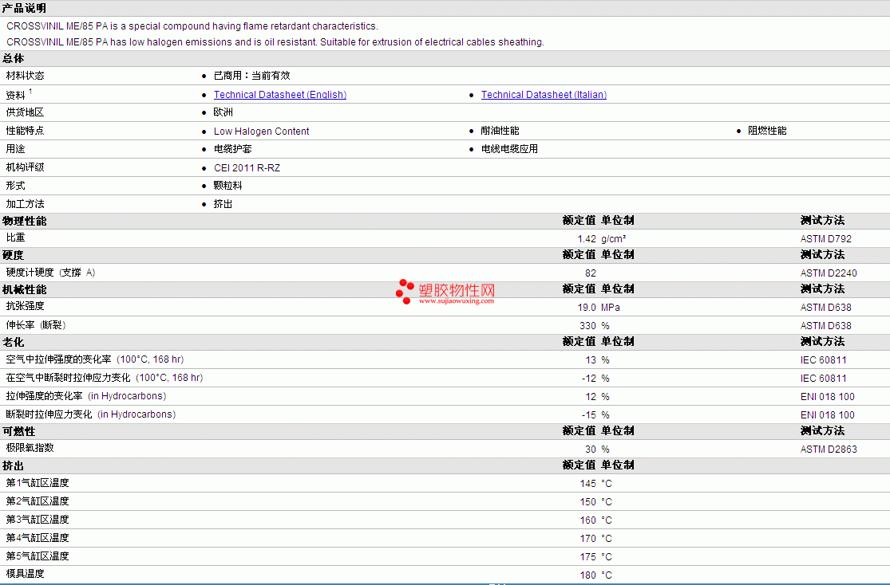Select the 19.0 MPa tensile strength value
The height and width of the screenshot is (585, 890).
pyautogui.click(x=598, y=307)
